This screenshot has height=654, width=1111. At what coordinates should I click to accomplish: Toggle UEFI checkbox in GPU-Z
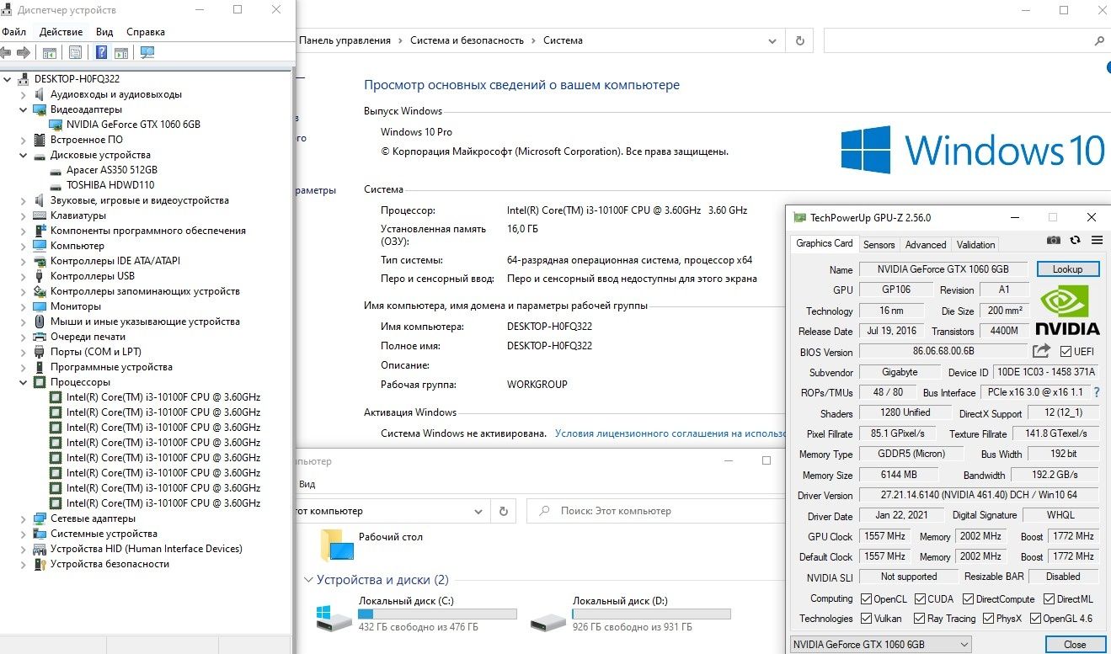coord(1066,352)
